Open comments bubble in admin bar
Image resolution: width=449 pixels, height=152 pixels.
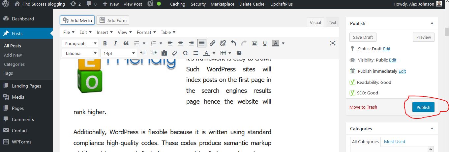coord(91,4)
